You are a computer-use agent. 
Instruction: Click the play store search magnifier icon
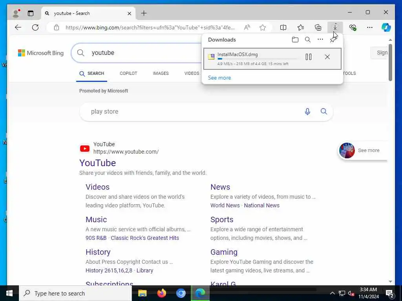click(324, 111)
